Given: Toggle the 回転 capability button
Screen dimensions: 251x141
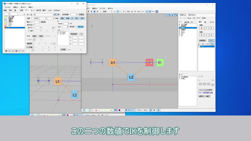Looking at the screenshot, I should pyautogui.click(x=62, y=18).
